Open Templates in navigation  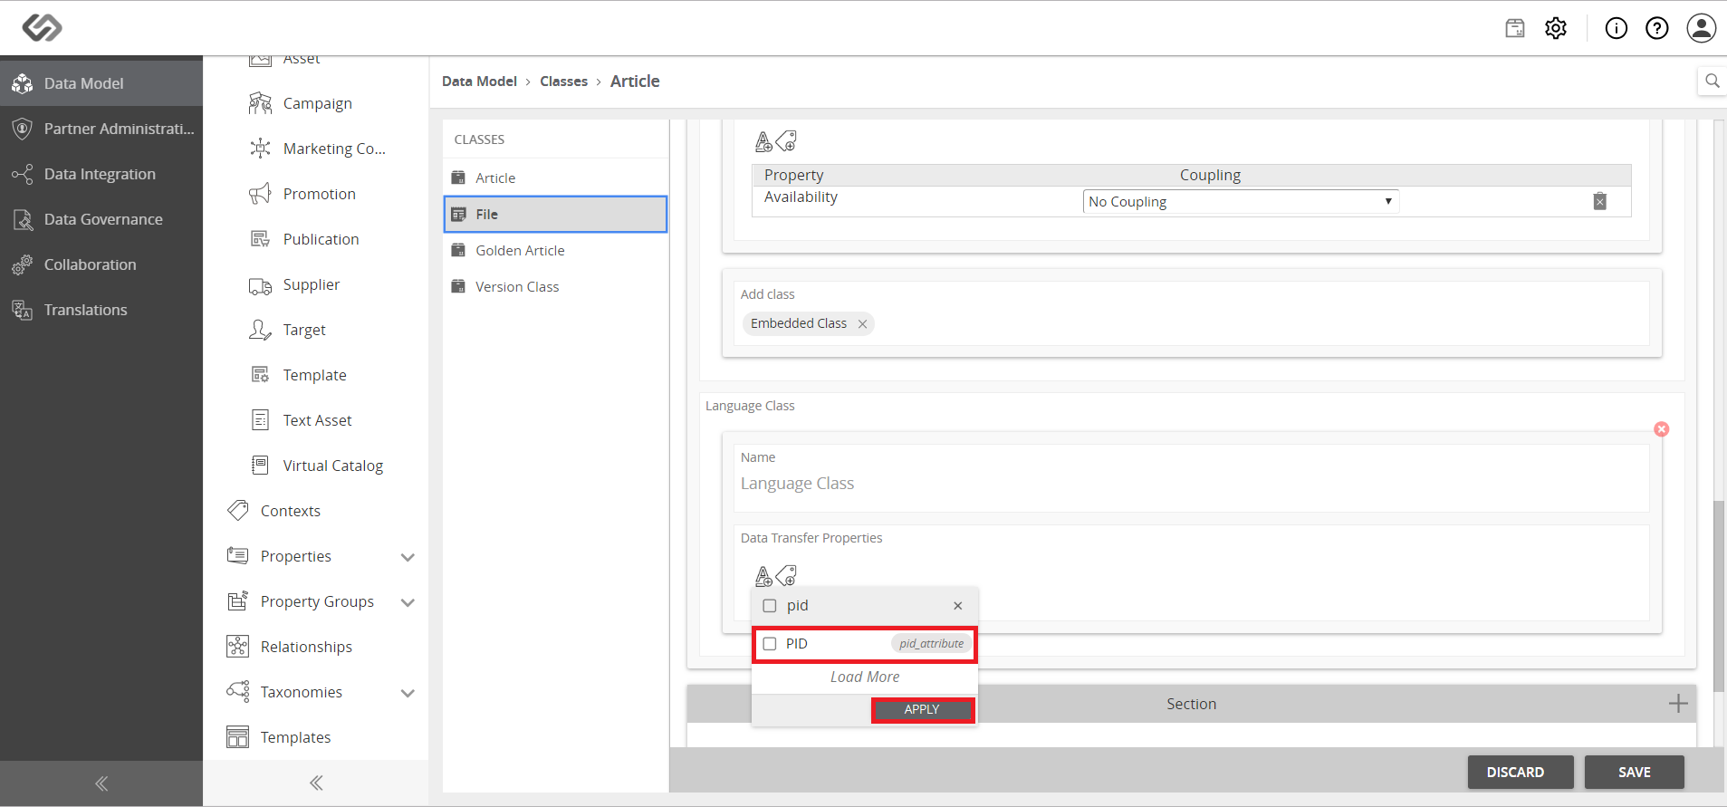click(316, 737)
